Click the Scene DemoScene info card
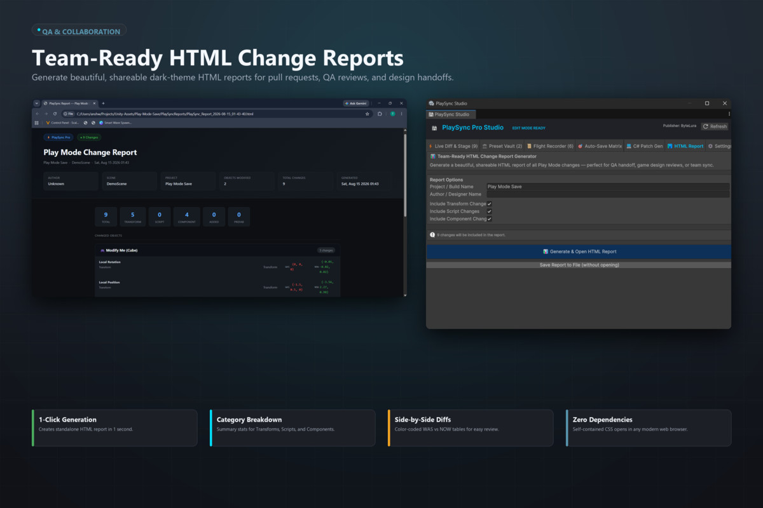 click(x=130, y=181)
